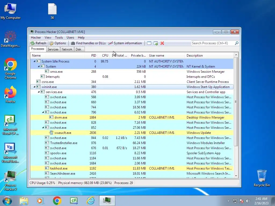Collapse the services.exe tree node
The image size is (275, 206).
(39, 92)
